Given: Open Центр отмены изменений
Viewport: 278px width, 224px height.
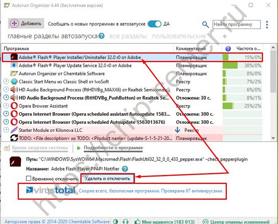Looking at the screenshot, I should [x=236, y=221].
